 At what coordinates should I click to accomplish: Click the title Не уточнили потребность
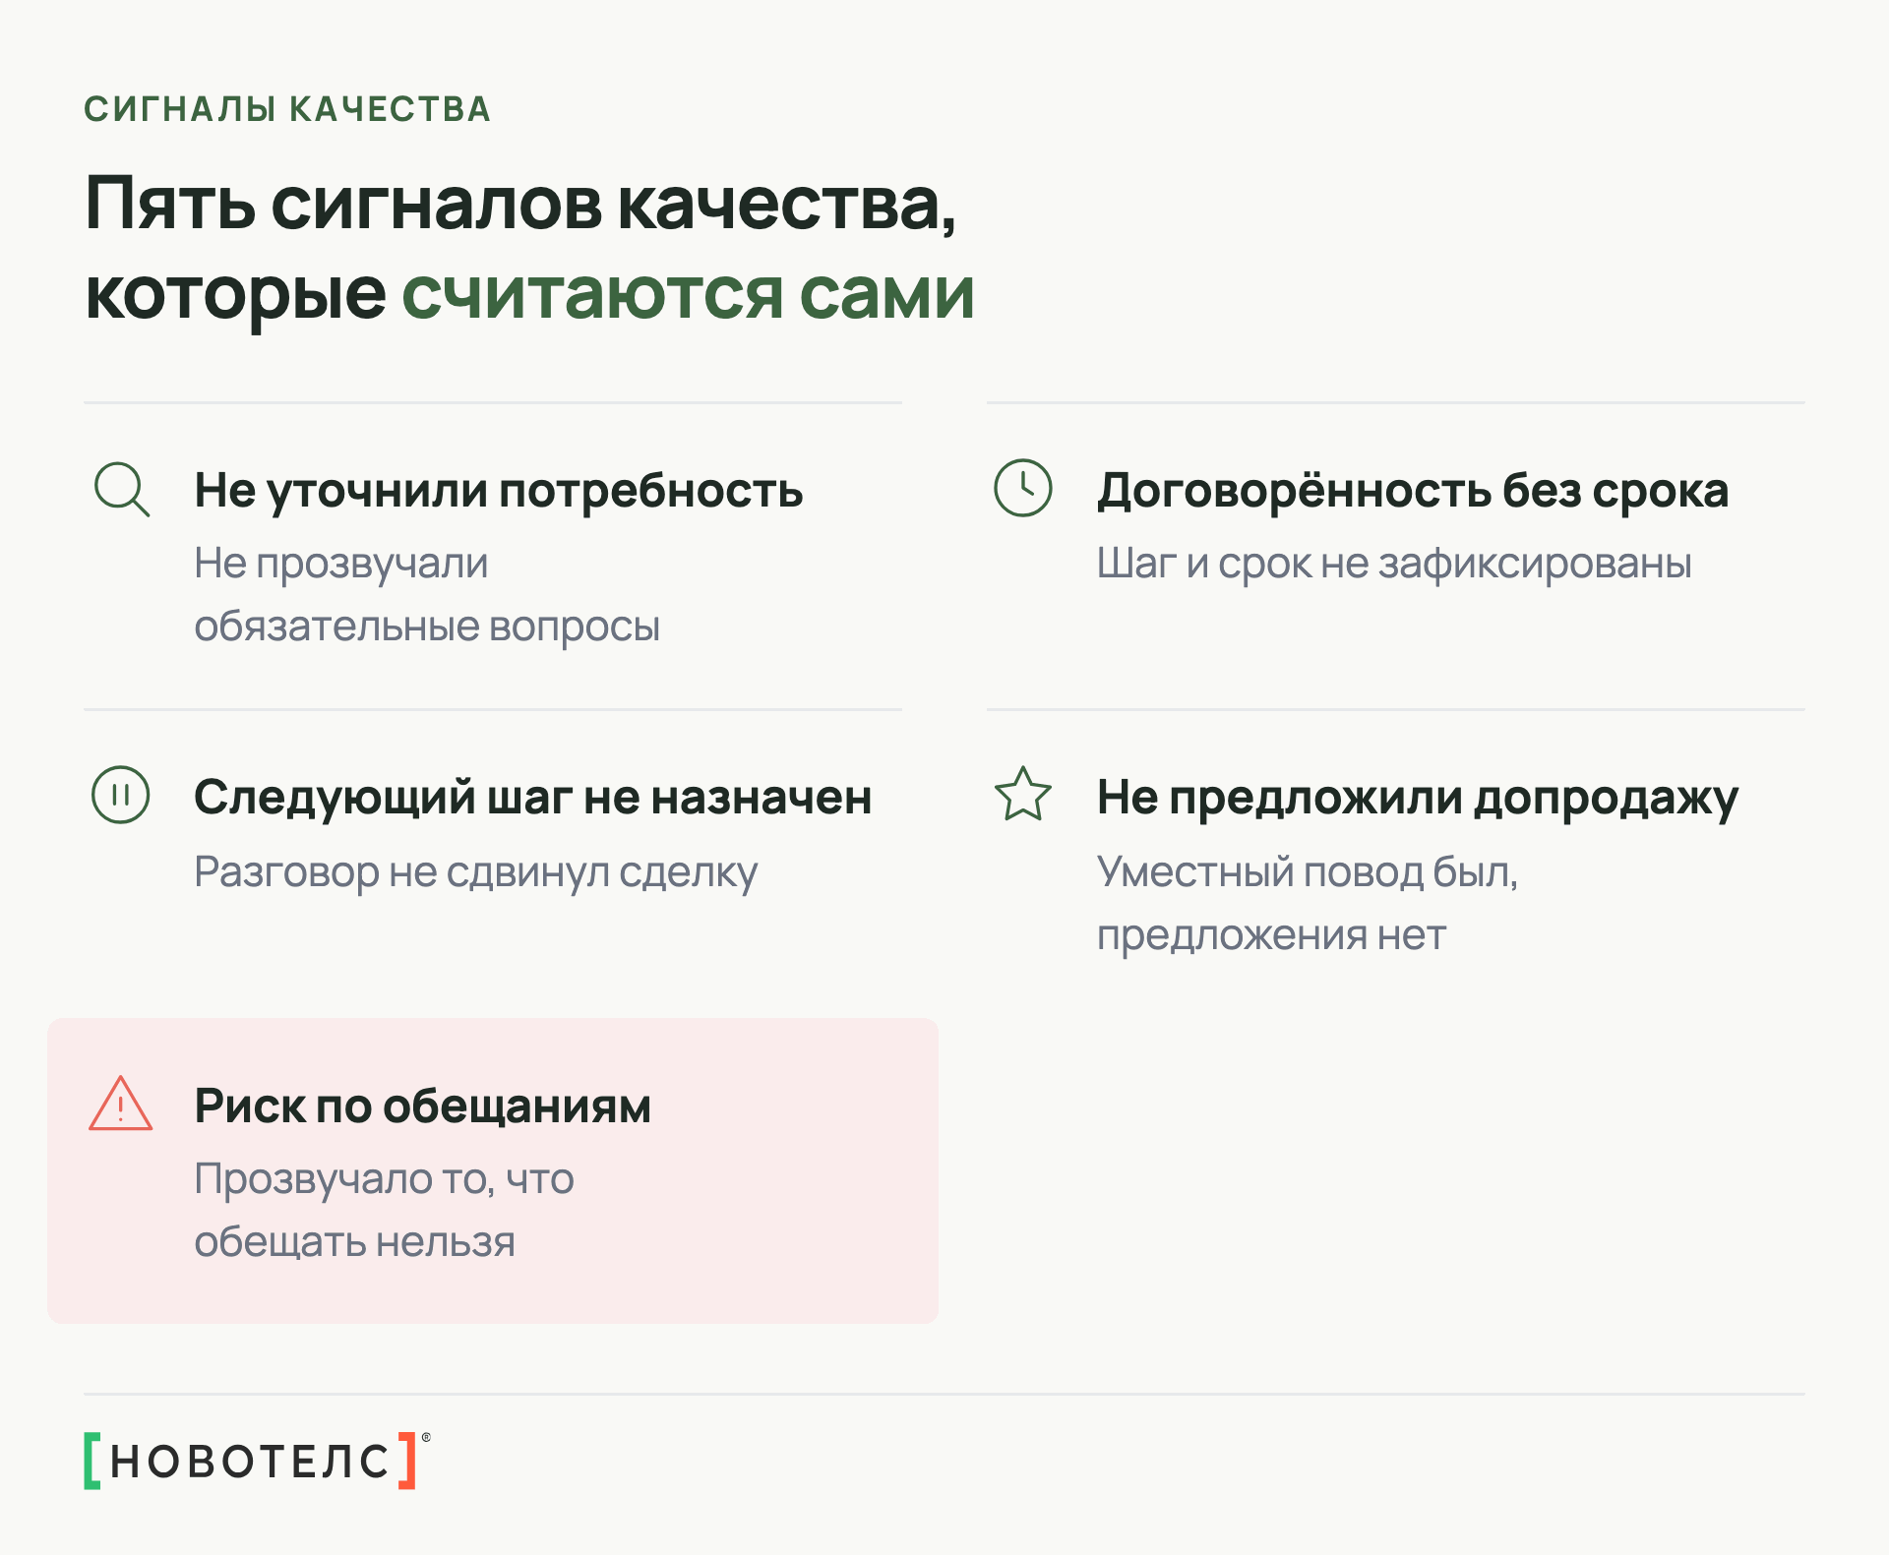499,491
